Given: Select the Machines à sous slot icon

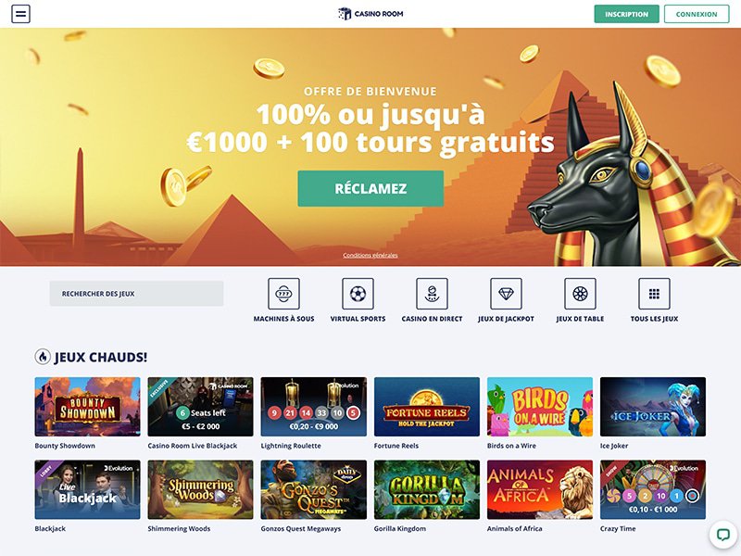Looking at the screenshot, I should (x=283, y=294).
